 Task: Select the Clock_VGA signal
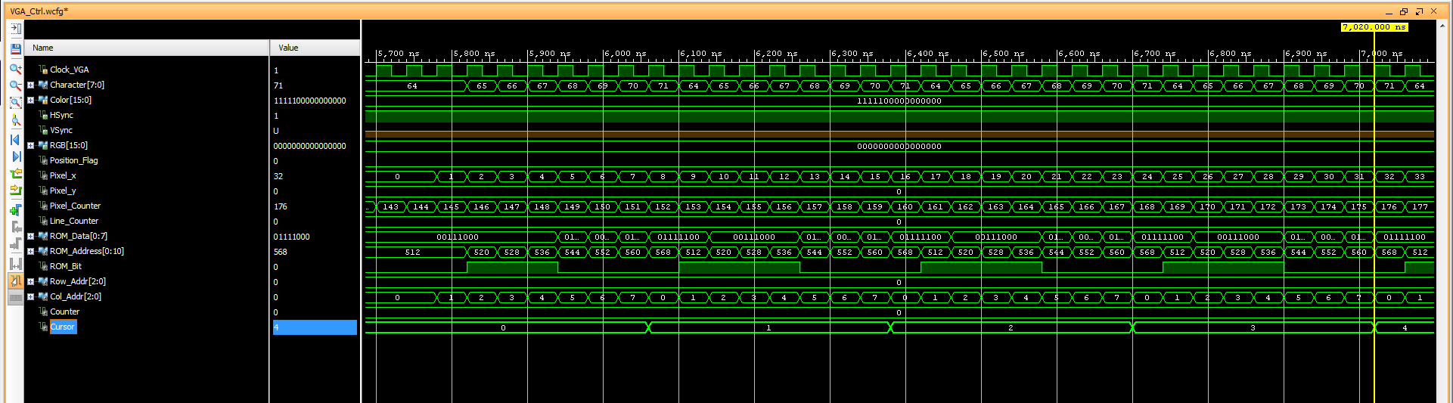pyautogui.click(x=69, y=70)
